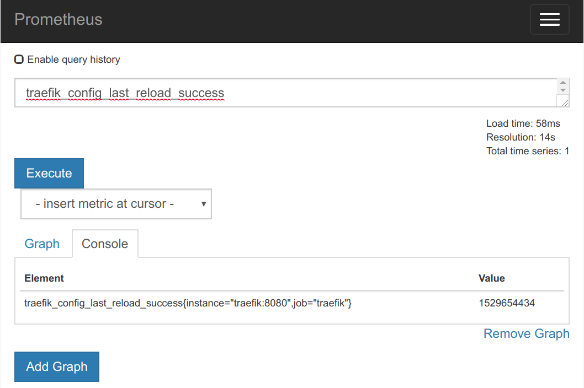Click the traefik result row in console
This screenshot has height=388, width=584.
[188, 303]
